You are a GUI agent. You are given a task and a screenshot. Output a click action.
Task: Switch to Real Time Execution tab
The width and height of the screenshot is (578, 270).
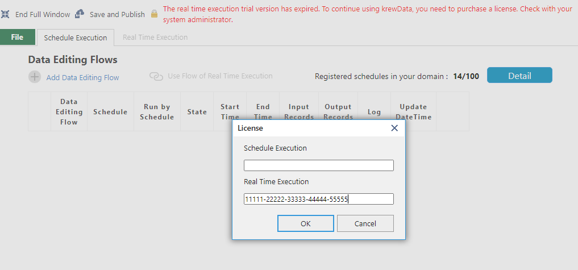155,38
